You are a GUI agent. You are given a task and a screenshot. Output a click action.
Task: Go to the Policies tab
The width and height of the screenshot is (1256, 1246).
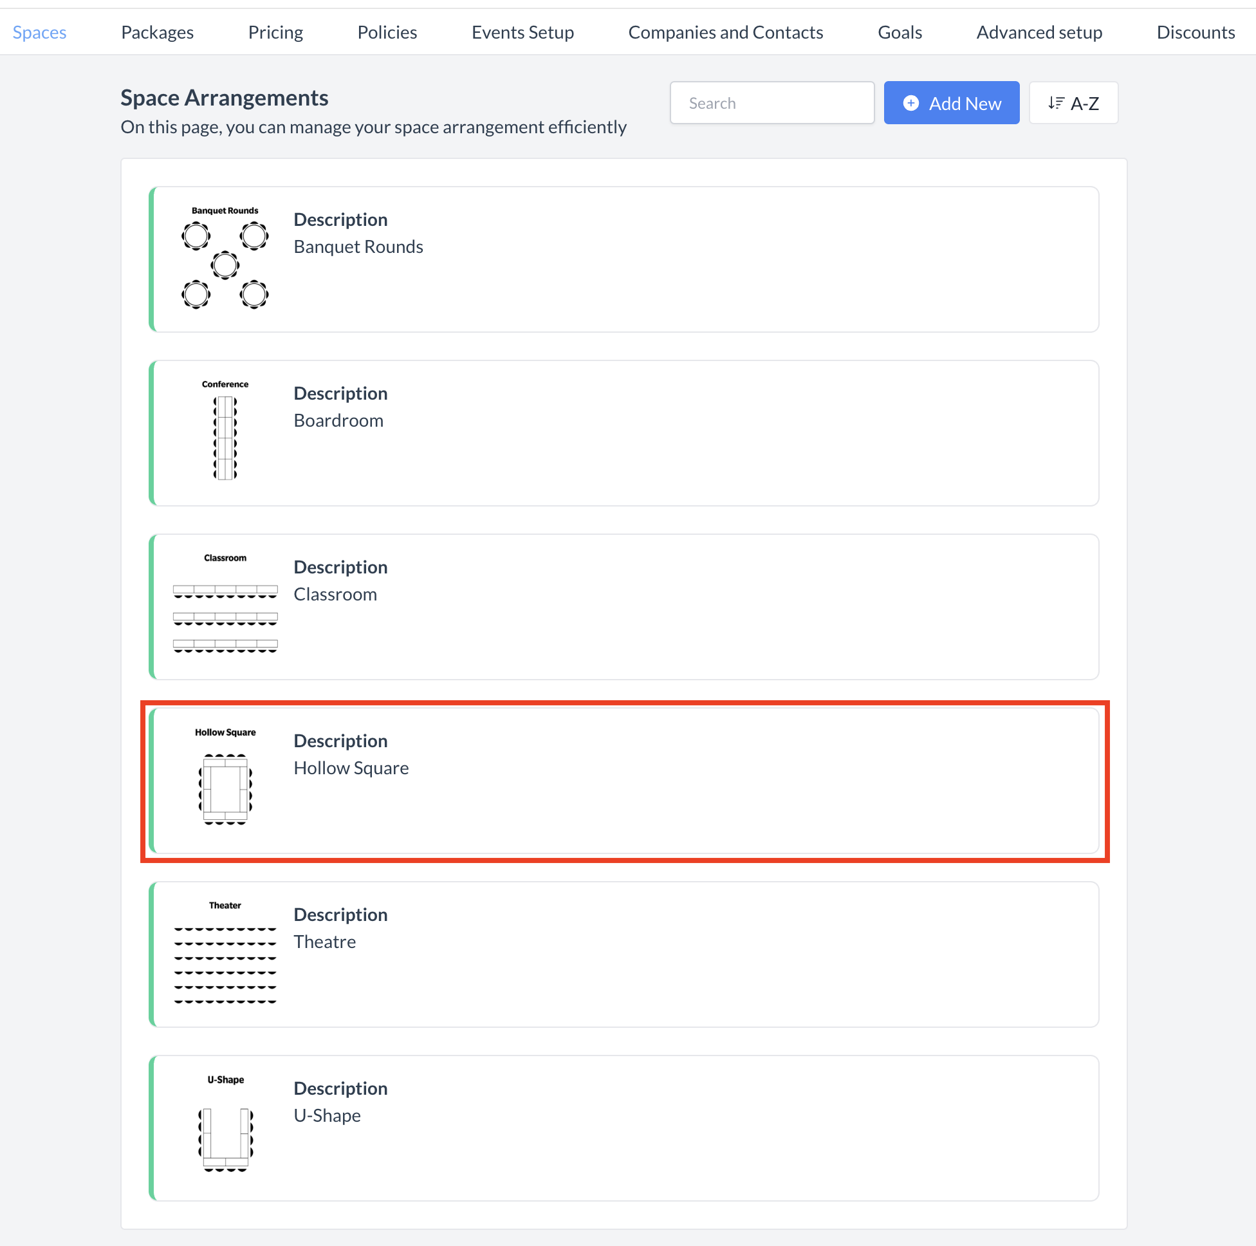[387, 33]
